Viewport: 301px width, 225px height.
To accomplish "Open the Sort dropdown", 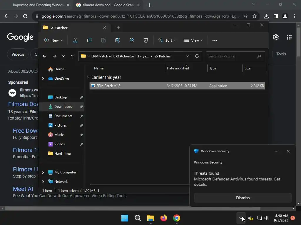I will point(167,40).
